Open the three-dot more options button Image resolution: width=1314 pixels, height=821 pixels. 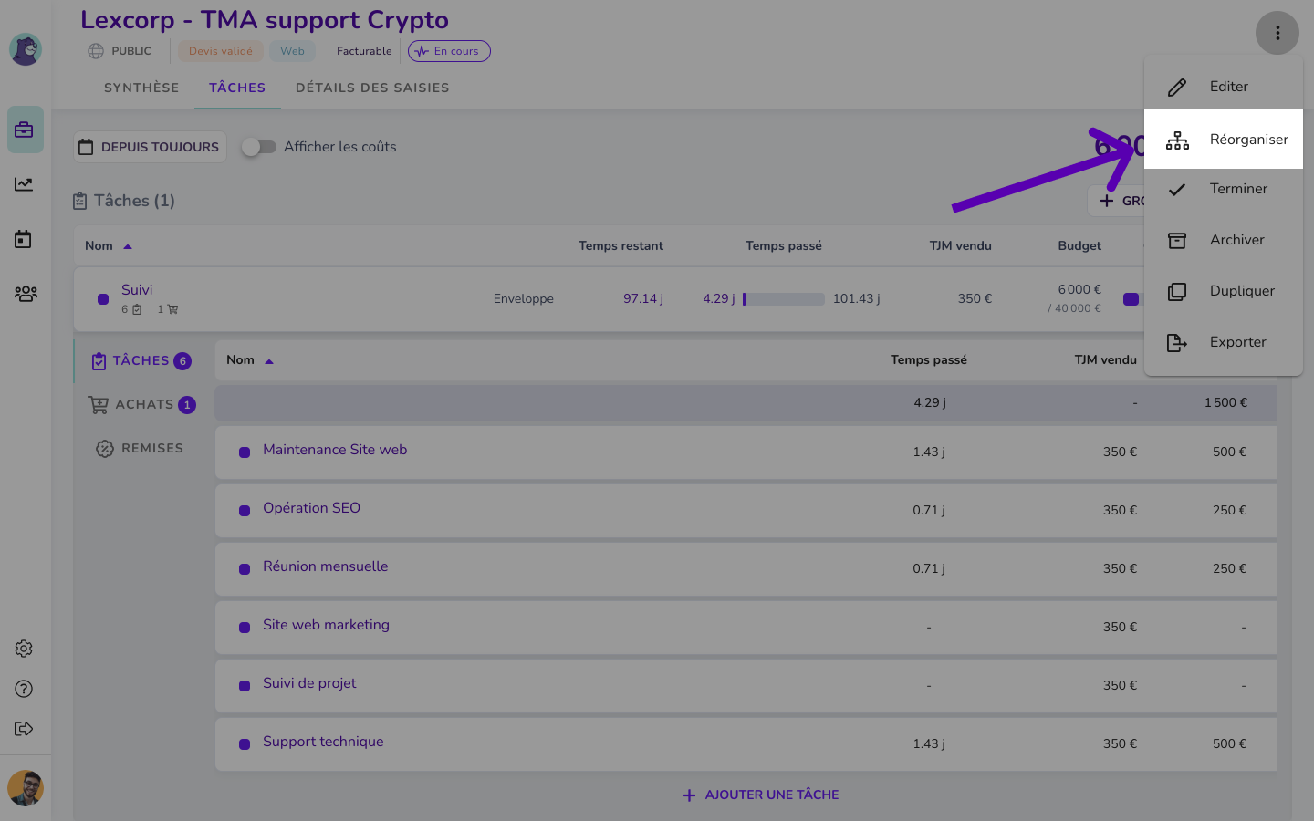(x=1277, y=33)
